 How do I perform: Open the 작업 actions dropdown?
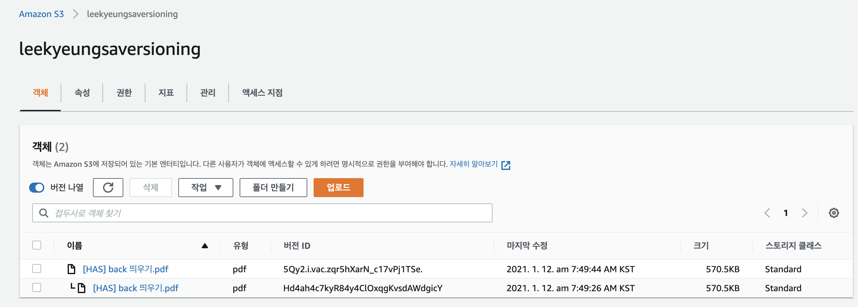tap(205, 188)
